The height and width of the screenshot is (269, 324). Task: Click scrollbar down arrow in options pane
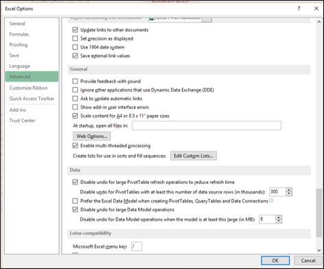click(x=319, y=250)
